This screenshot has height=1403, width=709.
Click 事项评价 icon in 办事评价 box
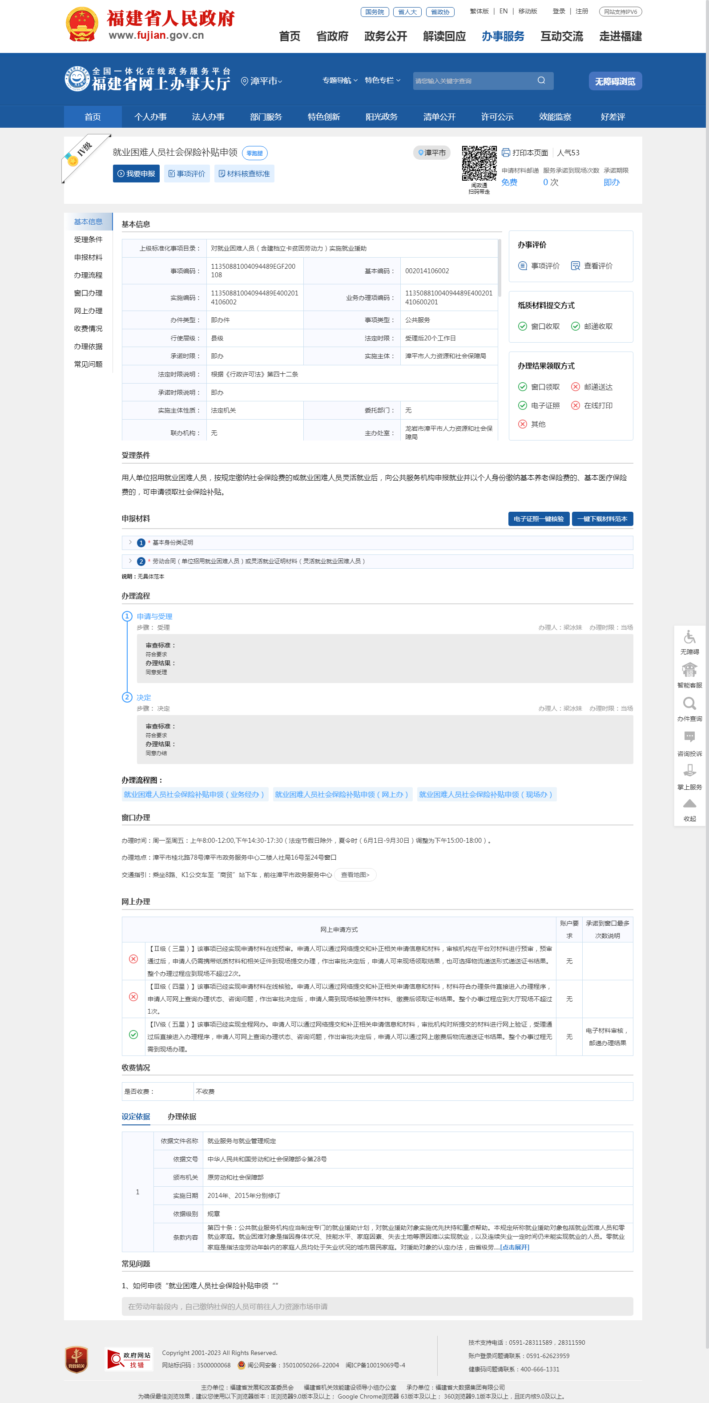click(522, 266)
